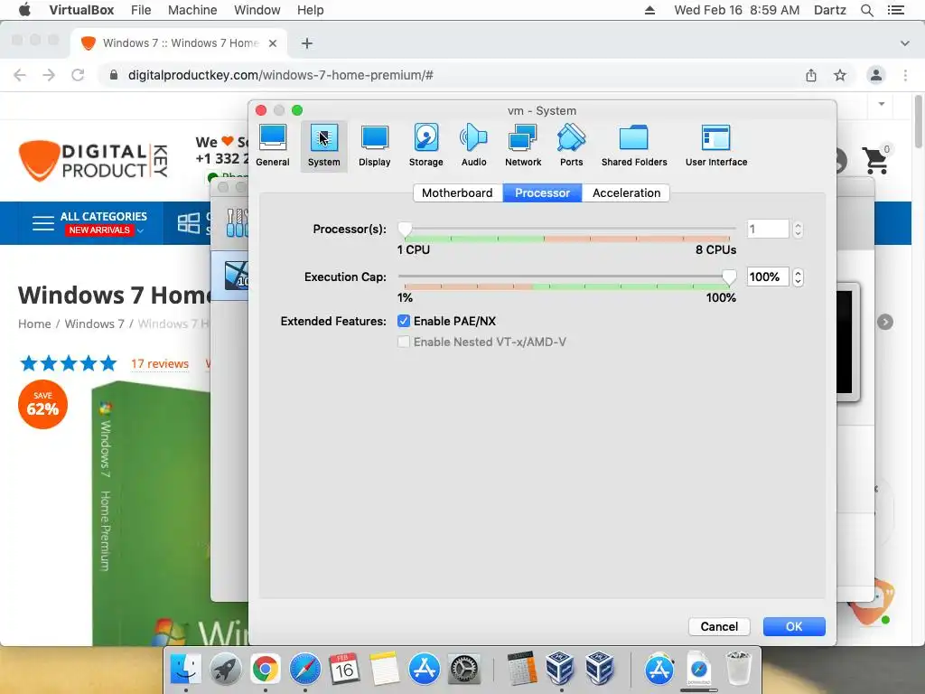Click the Processor(s) slider handle
Image resolution: width=925 pixels, height=694 pixels.
tap(405, 229)
